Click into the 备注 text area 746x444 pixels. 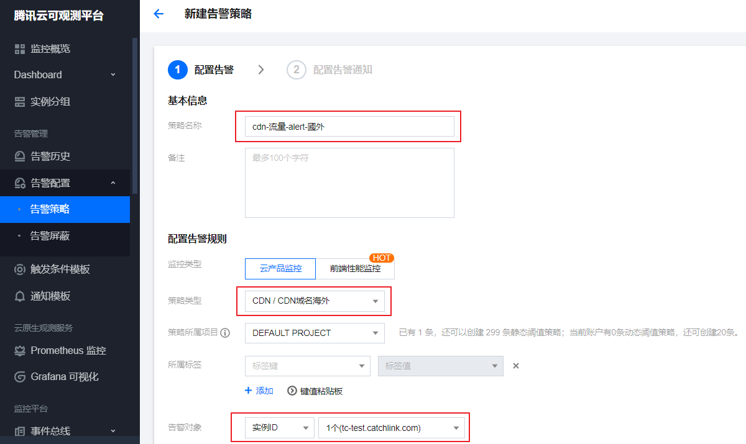349,183
